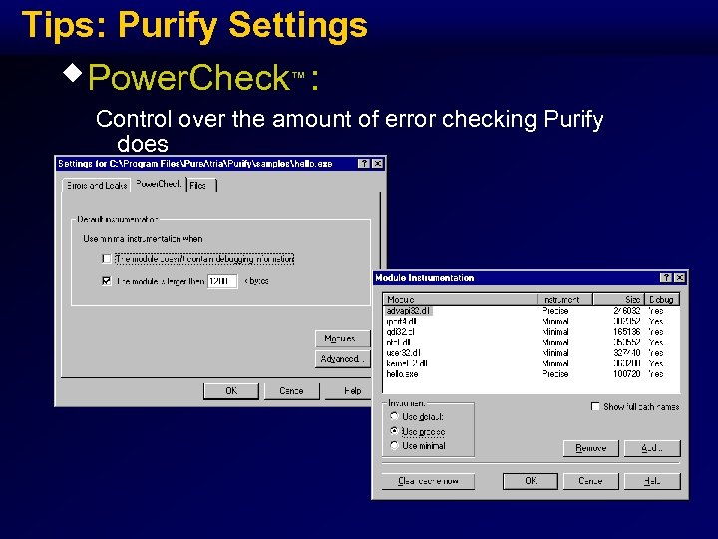Viewport: 718px width, 539px height.
Task: Click the Module Instrumentation help icon
Action: pyautogui.click(x=666, y=278)
